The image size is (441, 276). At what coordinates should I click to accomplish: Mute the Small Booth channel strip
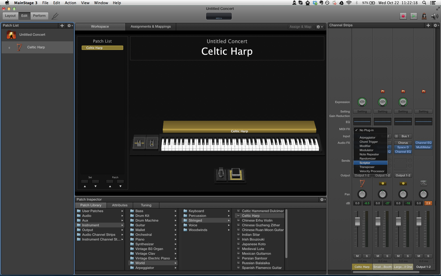378,256
